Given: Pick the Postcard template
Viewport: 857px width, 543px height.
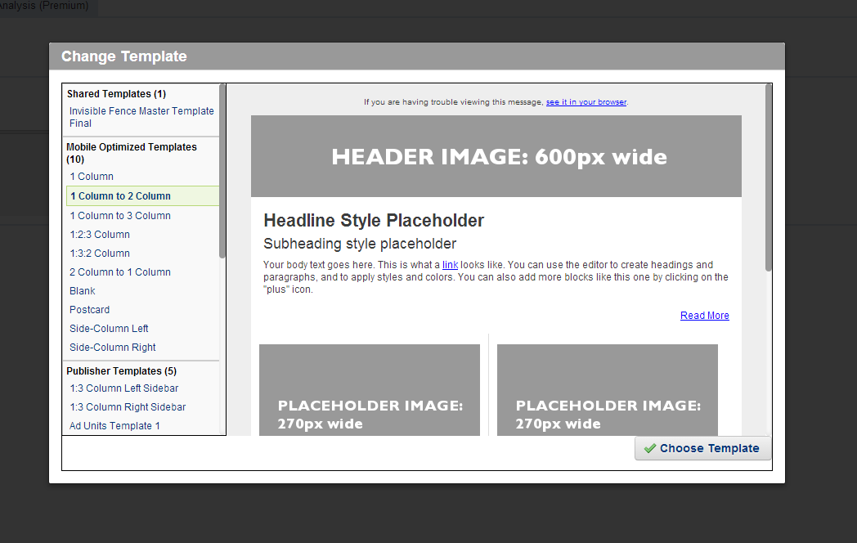Looking at the screenshot, I should click(x=89, y=310).
